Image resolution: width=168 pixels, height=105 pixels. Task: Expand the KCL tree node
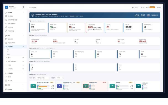[6, 58]
